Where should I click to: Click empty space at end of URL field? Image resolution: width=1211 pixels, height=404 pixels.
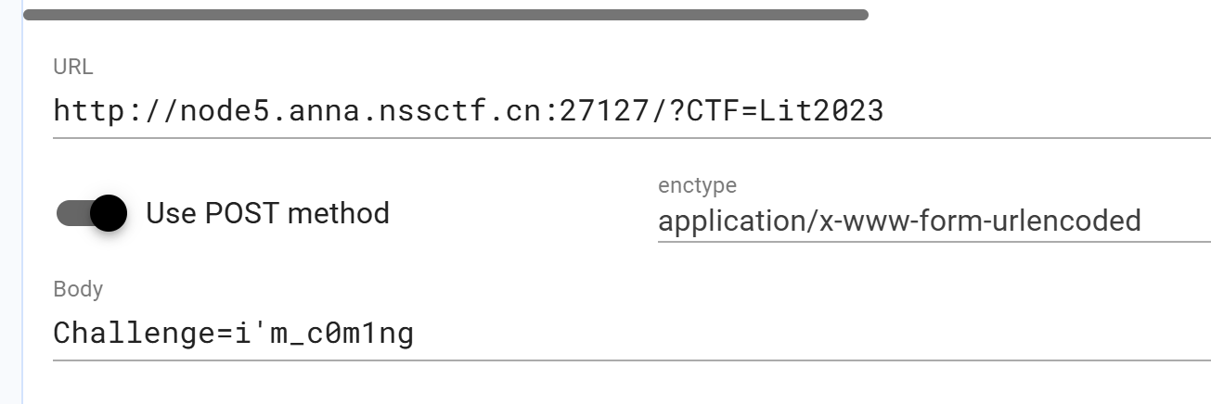[1047, 111]
